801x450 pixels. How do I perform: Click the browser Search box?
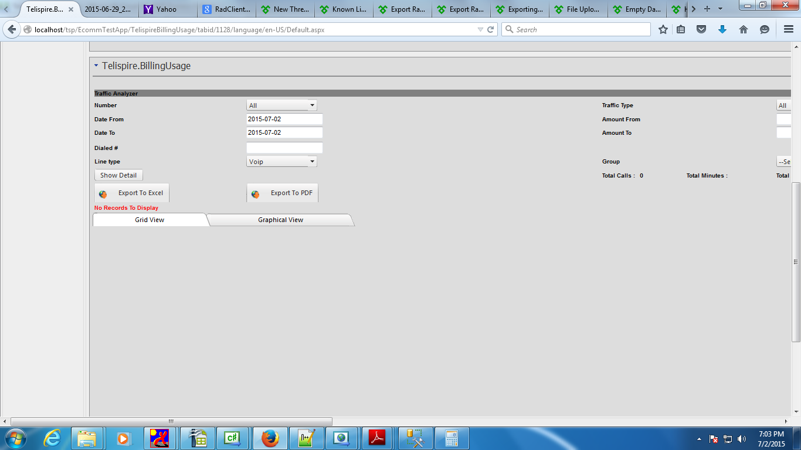(x=576, y=29)
